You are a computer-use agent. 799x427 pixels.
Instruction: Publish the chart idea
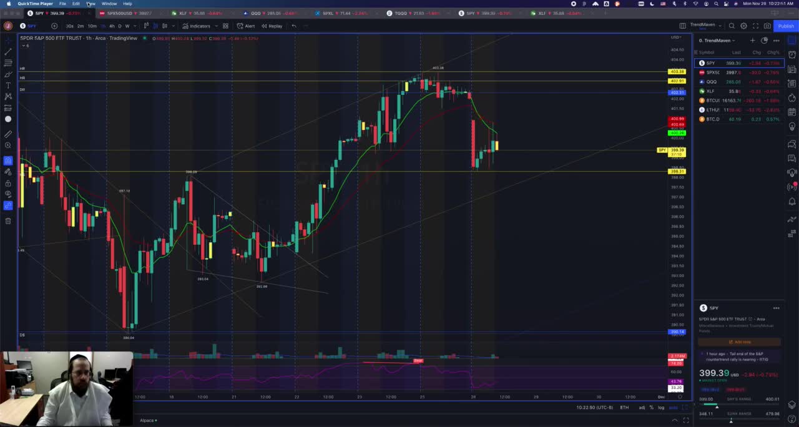pos(785,26)
